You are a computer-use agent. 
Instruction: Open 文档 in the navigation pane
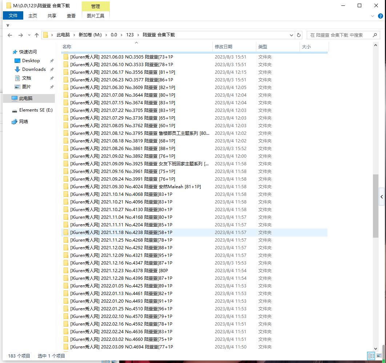(26, 78)
